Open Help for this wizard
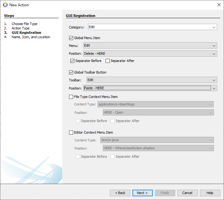 pyautogui.click(x=210, y=193)
